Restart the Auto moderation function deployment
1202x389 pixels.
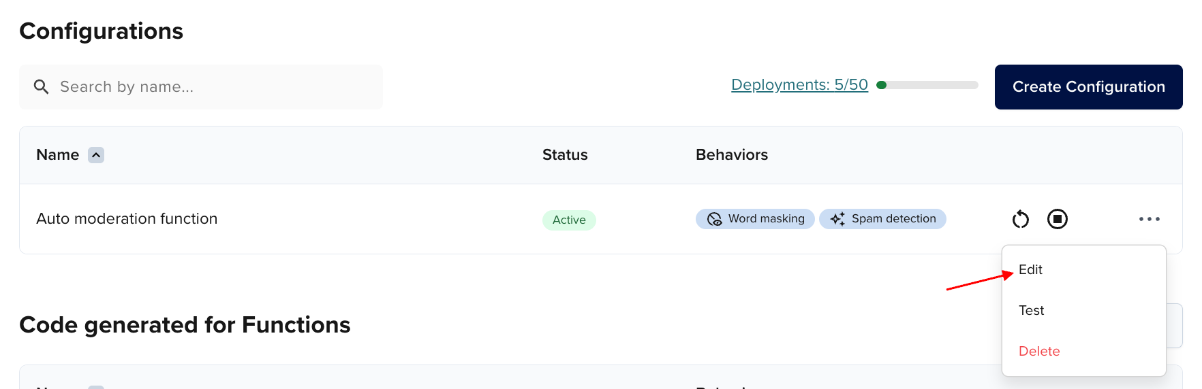coord(1020,219)
